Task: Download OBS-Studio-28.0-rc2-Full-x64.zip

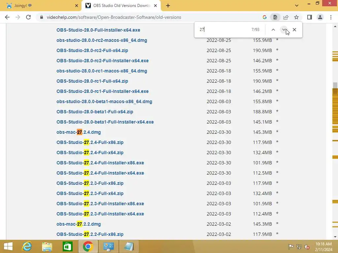Action: coord(92,50)
